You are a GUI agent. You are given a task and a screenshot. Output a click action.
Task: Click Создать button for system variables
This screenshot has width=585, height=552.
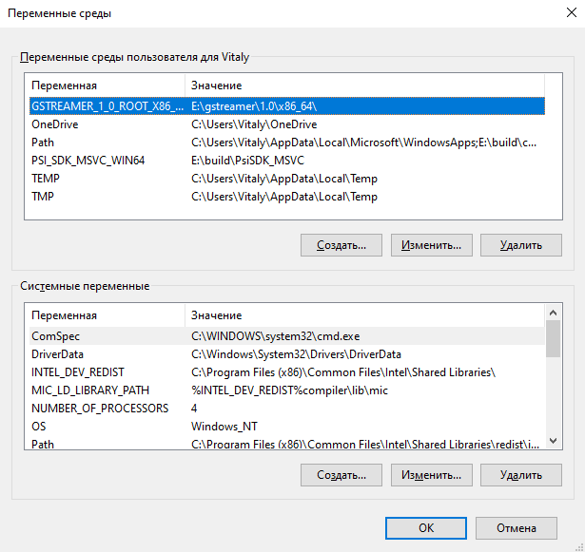pos(341,474)
